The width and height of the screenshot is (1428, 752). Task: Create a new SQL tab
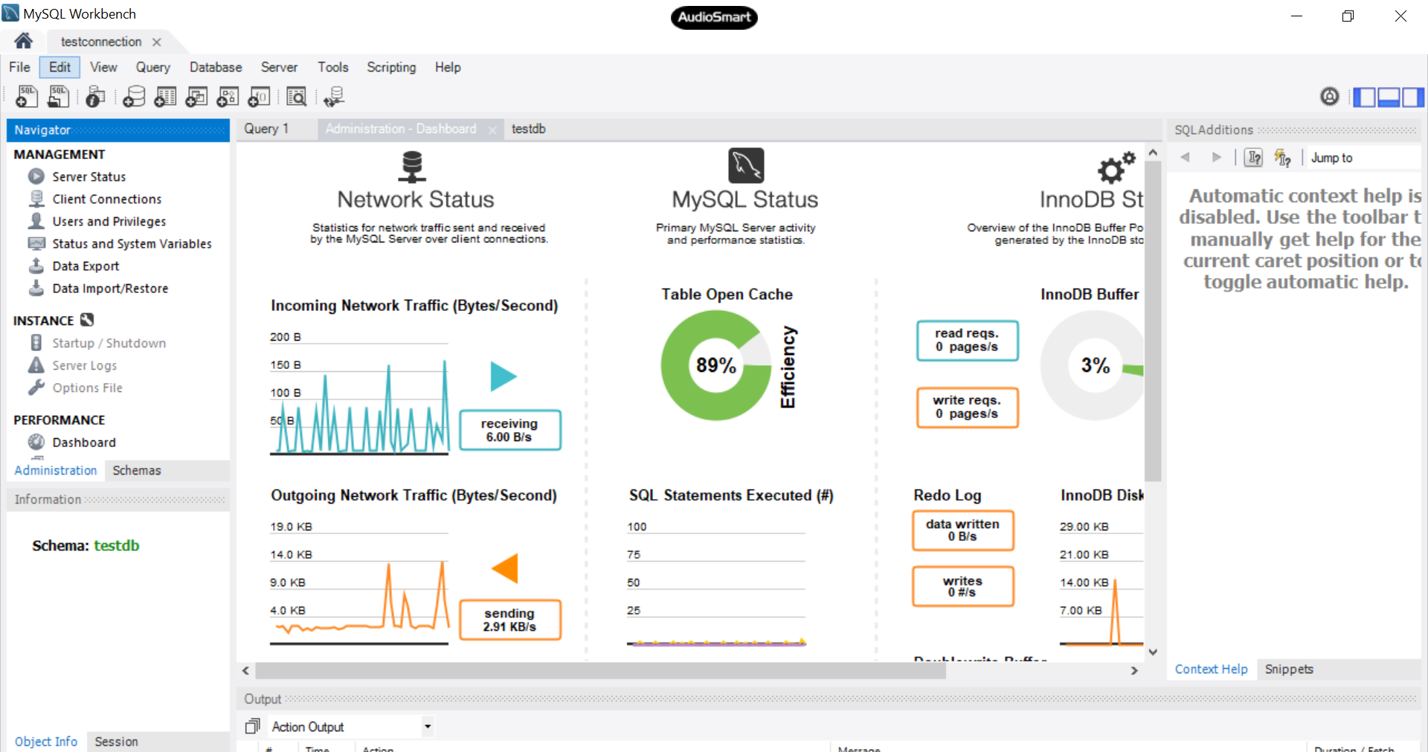[27, 97]
